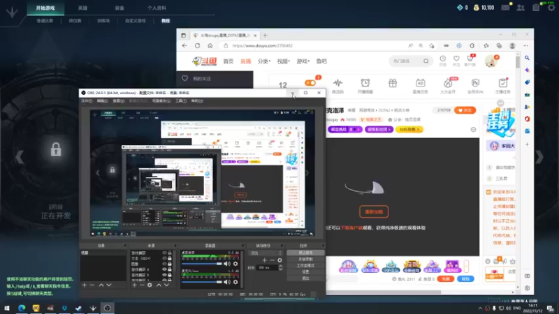This screenshot has width=559, height=314.
Task: Toggle lock on 文本 (GDI+) source
Action: pyautogui.click(x=170, y=258)
